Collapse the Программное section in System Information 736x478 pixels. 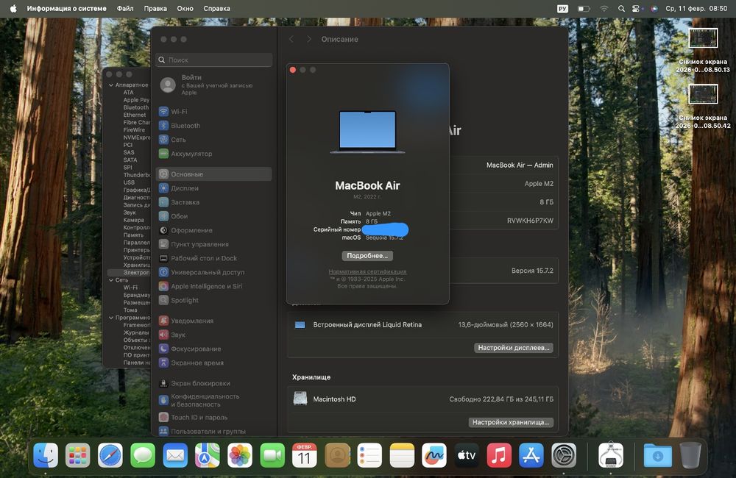point(111,318)
